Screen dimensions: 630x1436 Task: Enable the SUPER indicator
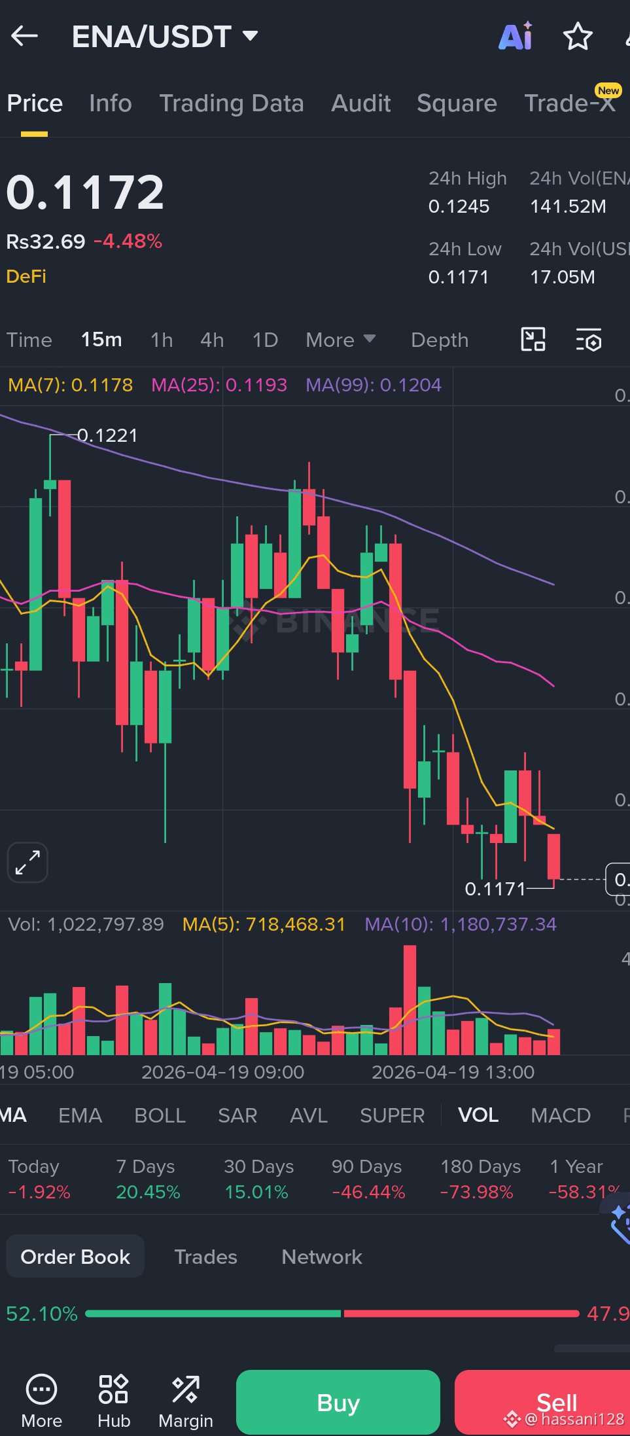pyautogui.click(x=393, y=1115)
